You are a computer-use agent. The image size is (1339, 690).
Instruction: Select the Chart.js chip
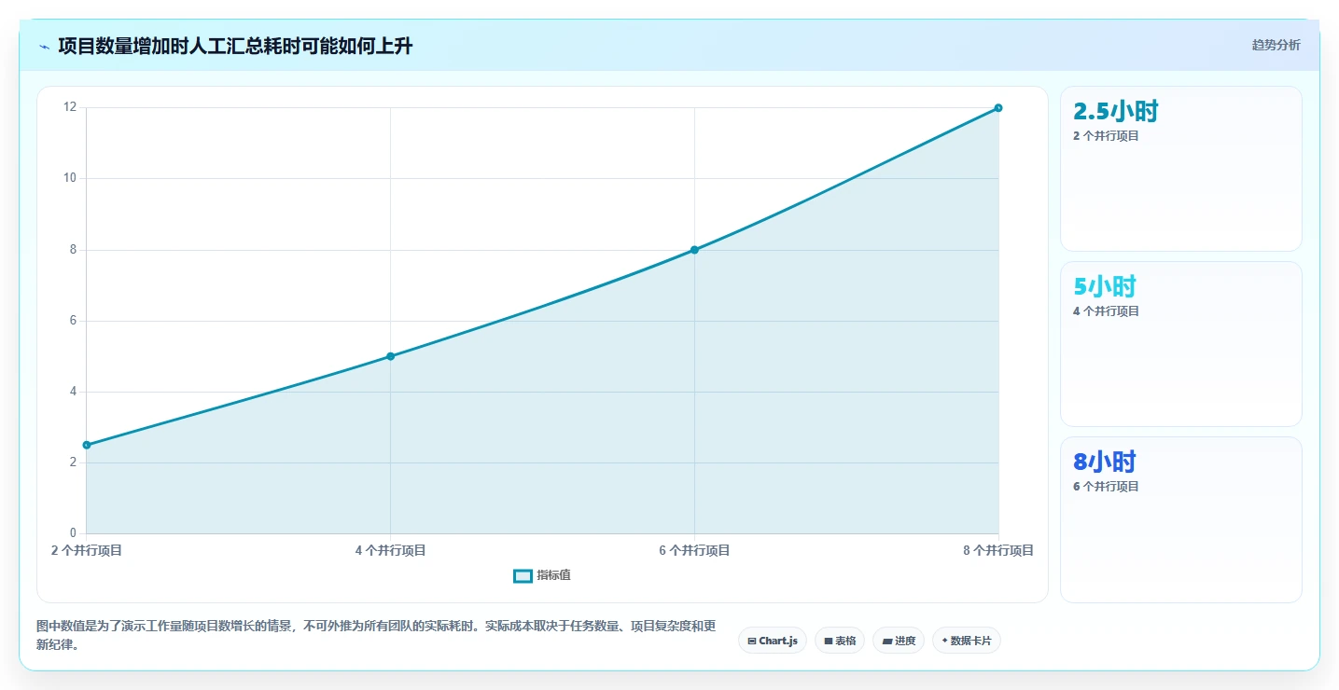click(x=773, y=641)
